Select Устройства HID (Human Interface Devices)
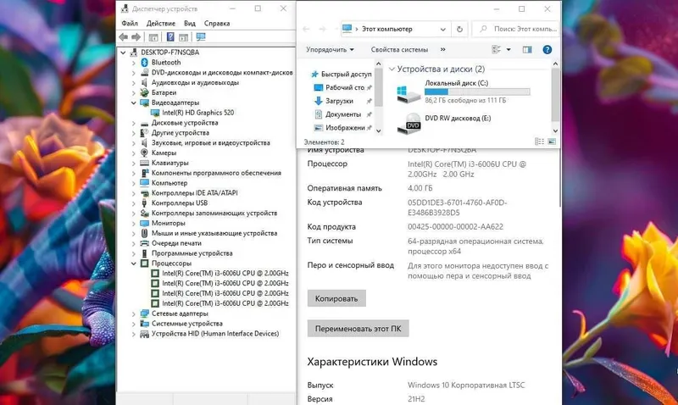678x405 pixels. point(209,334)
